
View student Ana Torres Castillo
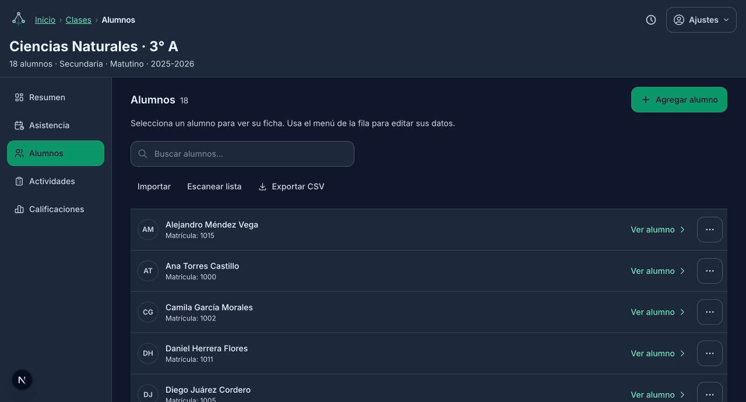pos(658,271)
